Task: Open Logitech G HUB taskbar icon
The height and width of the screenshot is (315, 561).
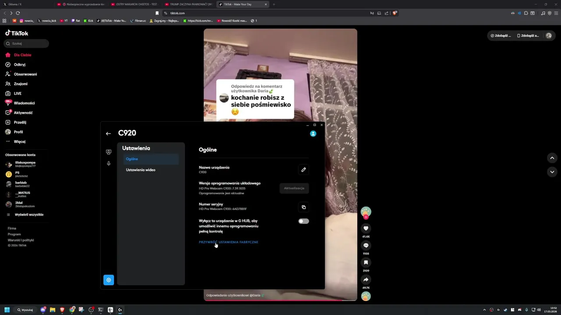Action: 120,310
